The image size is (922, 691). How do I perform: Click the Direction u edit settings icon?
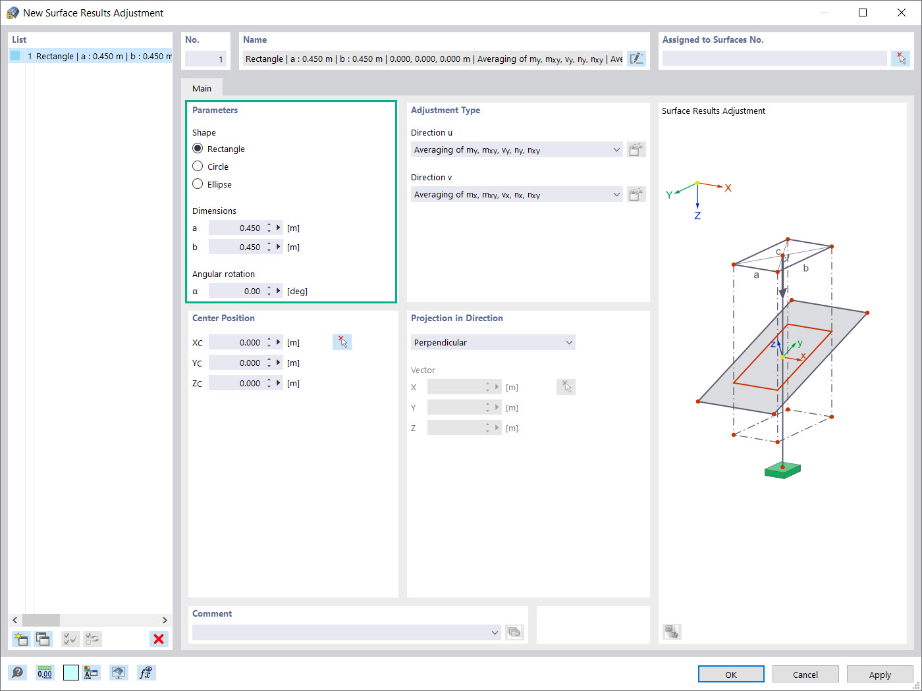(636, 150)
